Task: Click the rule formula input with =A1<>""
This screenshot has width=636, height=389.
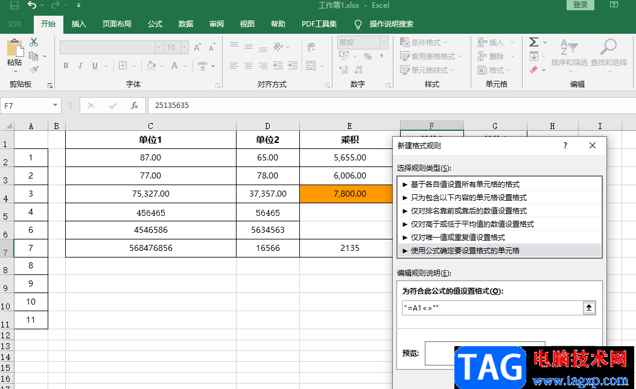Action: 492,308
